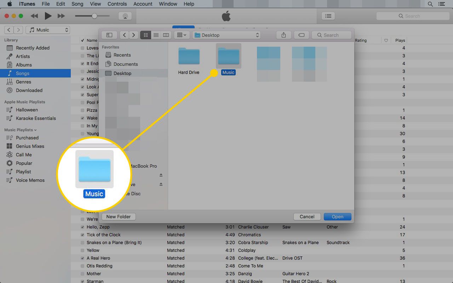This screenshot has height=283, width=453.
Task: Open the Account menu
Action: coord(142,4)
